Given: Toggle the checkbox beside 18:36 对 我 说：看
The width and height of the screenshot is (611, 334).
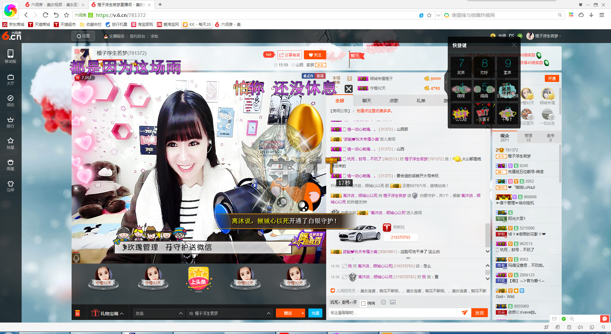Looking at the screenshot, I should click(344, 277).
